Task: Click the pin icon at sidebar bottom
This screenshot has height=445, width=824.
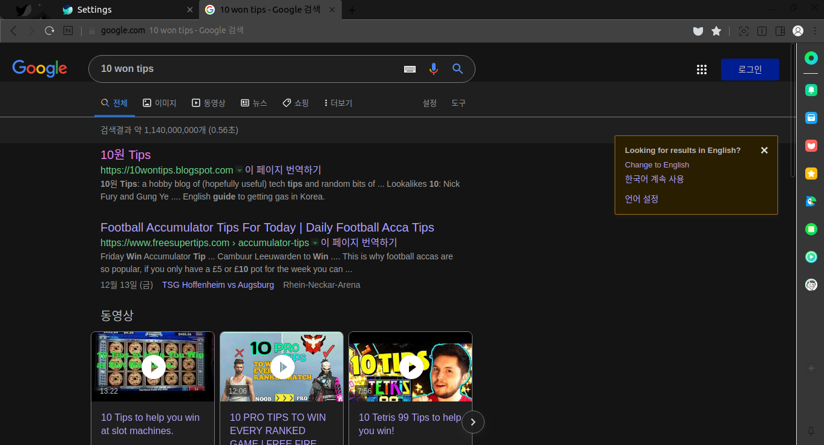Action: coord(811,431)
